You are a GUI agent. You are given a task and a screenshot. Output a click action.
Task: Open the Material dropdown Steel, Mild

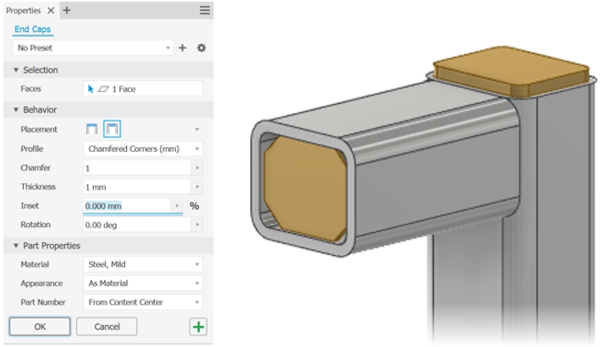click(143, 264)
